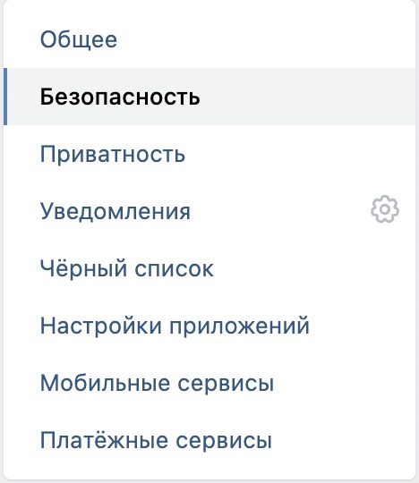Click the gear icon next to Уведомления
The image size is (419, 483).
click(385, 209)
